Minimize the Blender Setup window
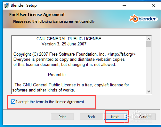161x127 pixels. pyautogui.click(x=124, y=5)
